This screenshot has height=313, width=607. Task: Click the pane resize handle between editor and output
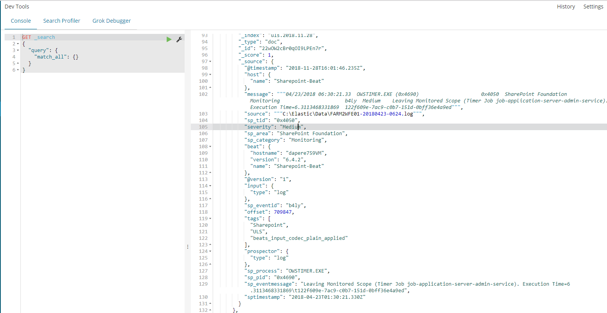coord(188,247)
